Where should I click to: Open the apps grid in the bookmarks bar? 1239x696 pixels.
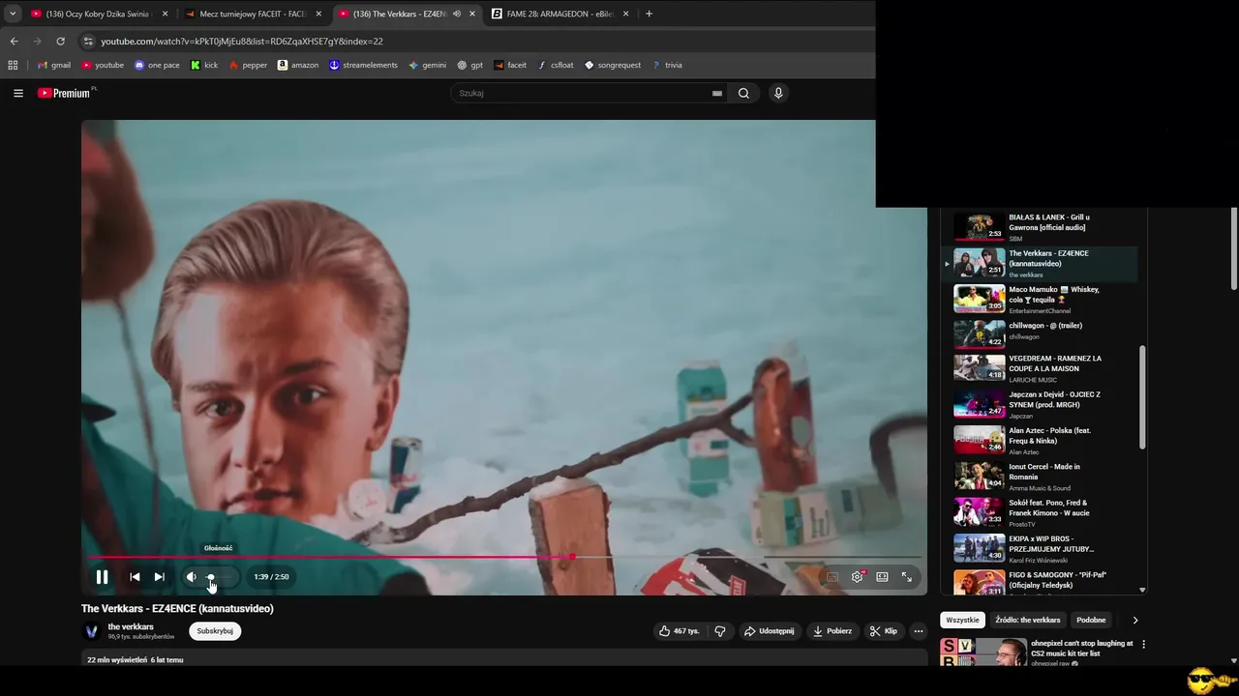13,66
